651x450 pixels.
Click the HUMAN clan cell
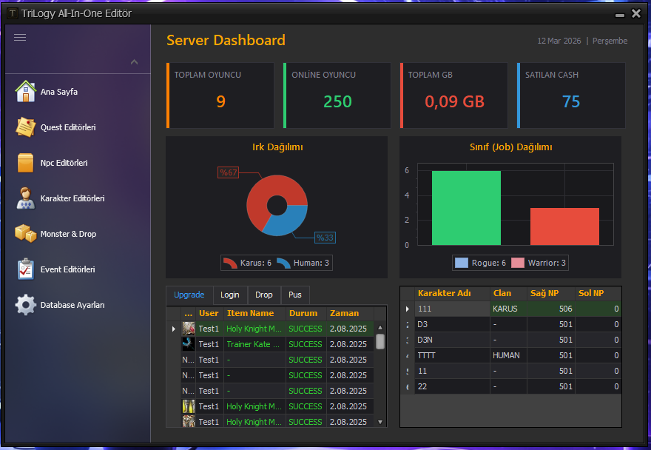(x=508, y=355)
